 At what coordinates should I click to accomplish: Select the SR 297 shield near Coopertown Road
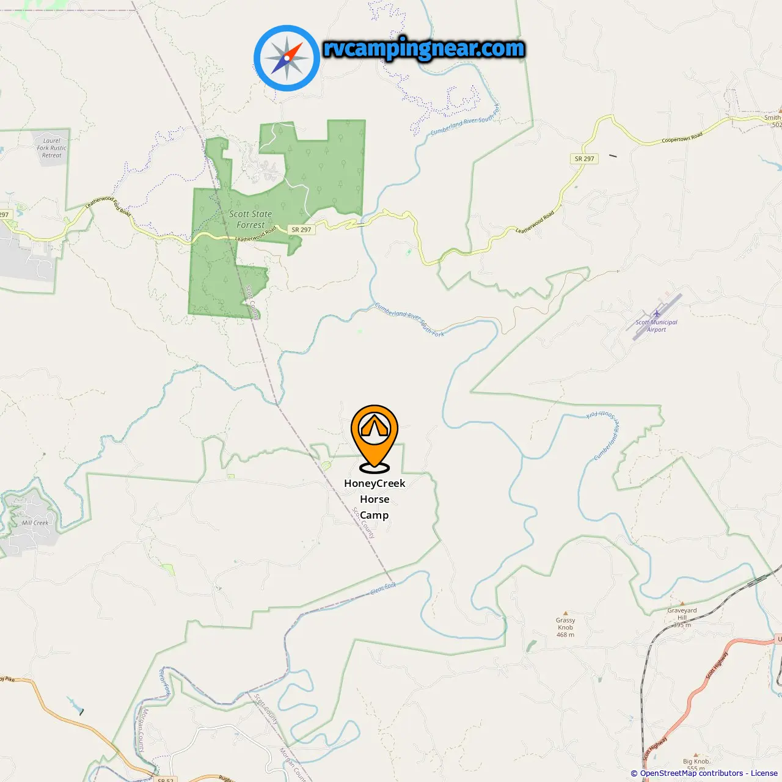click(x=584, y=158)
